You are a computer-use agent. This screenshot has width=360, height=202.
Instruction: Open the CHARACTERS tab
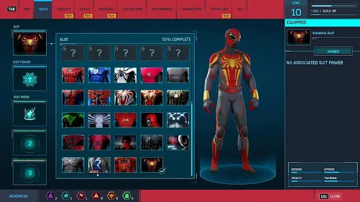[x=191, y=9]
